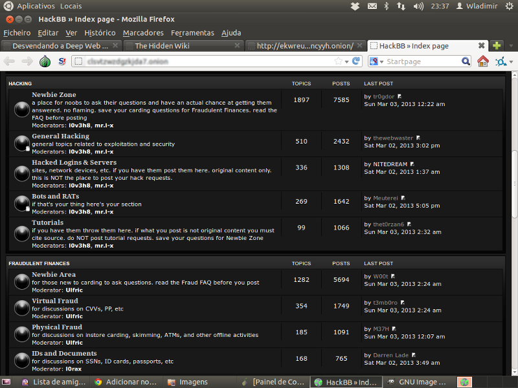Open the network connections indicator
This screenshot has width=518, height=388.
(401, 6)
